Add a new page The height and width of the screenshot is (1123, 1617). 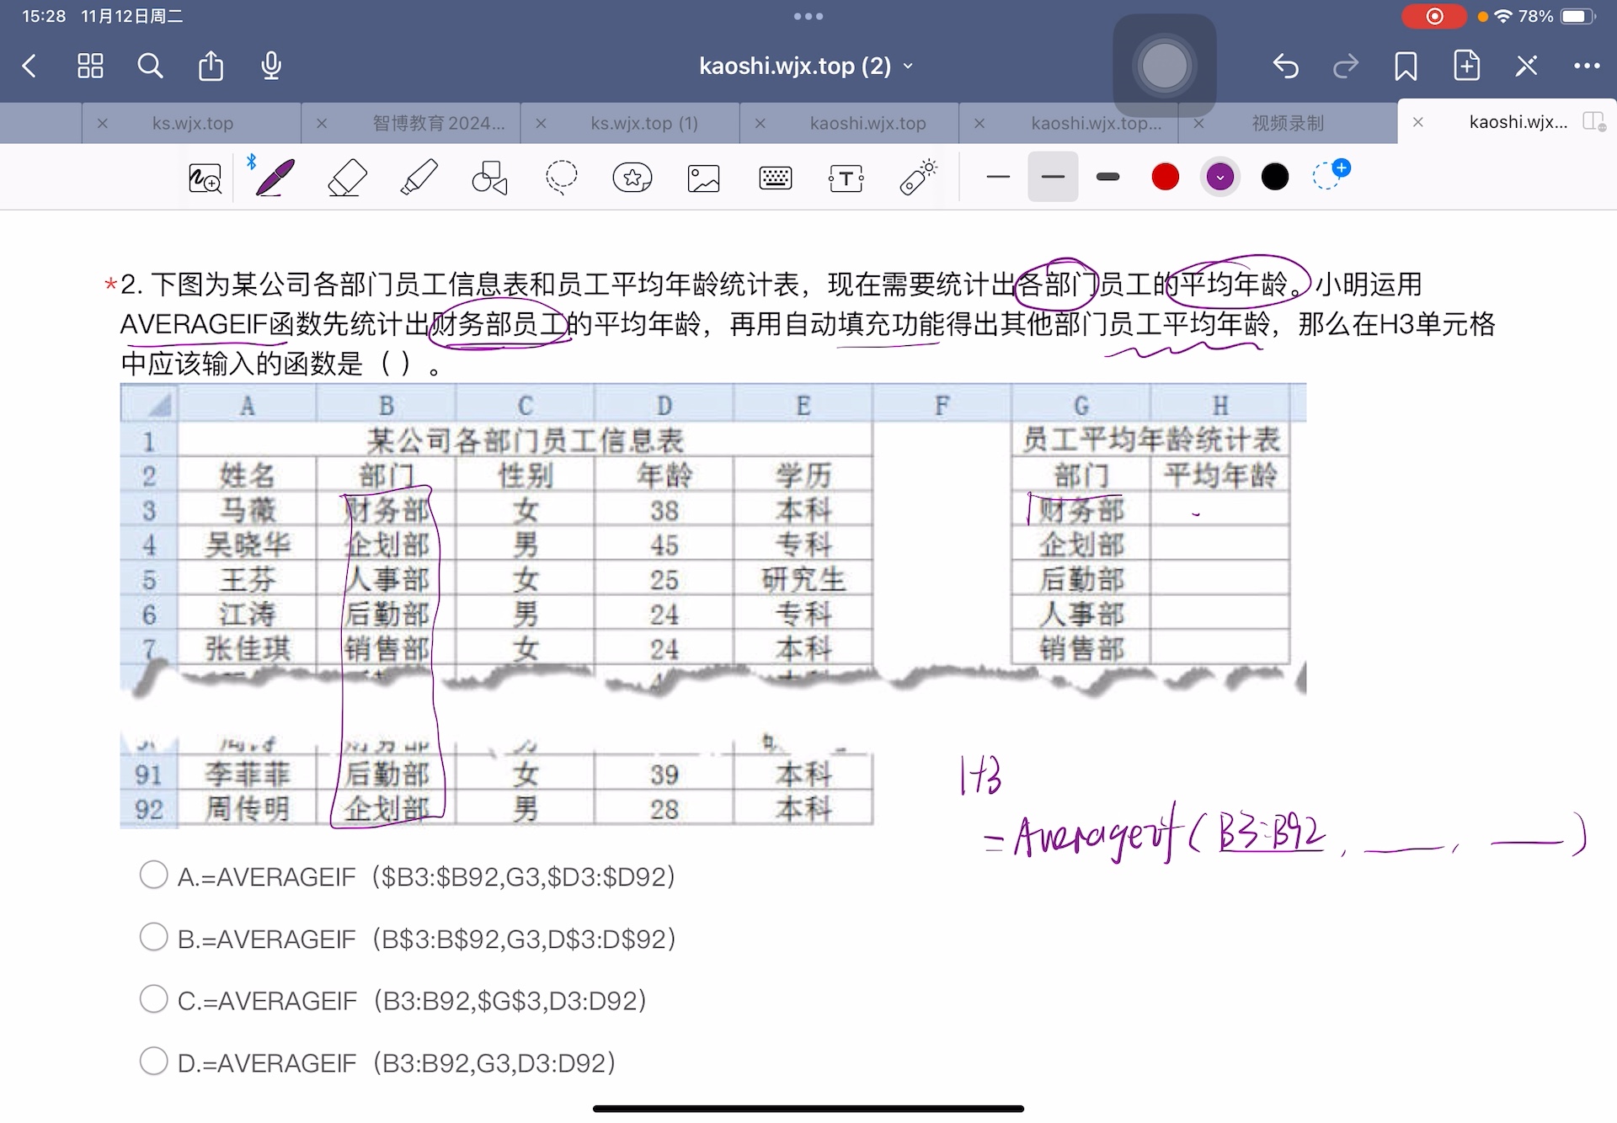(x=1466, y=65)
